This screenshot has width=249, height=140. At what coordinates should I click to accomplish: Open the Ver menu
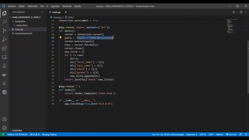[x=42, y=6]
